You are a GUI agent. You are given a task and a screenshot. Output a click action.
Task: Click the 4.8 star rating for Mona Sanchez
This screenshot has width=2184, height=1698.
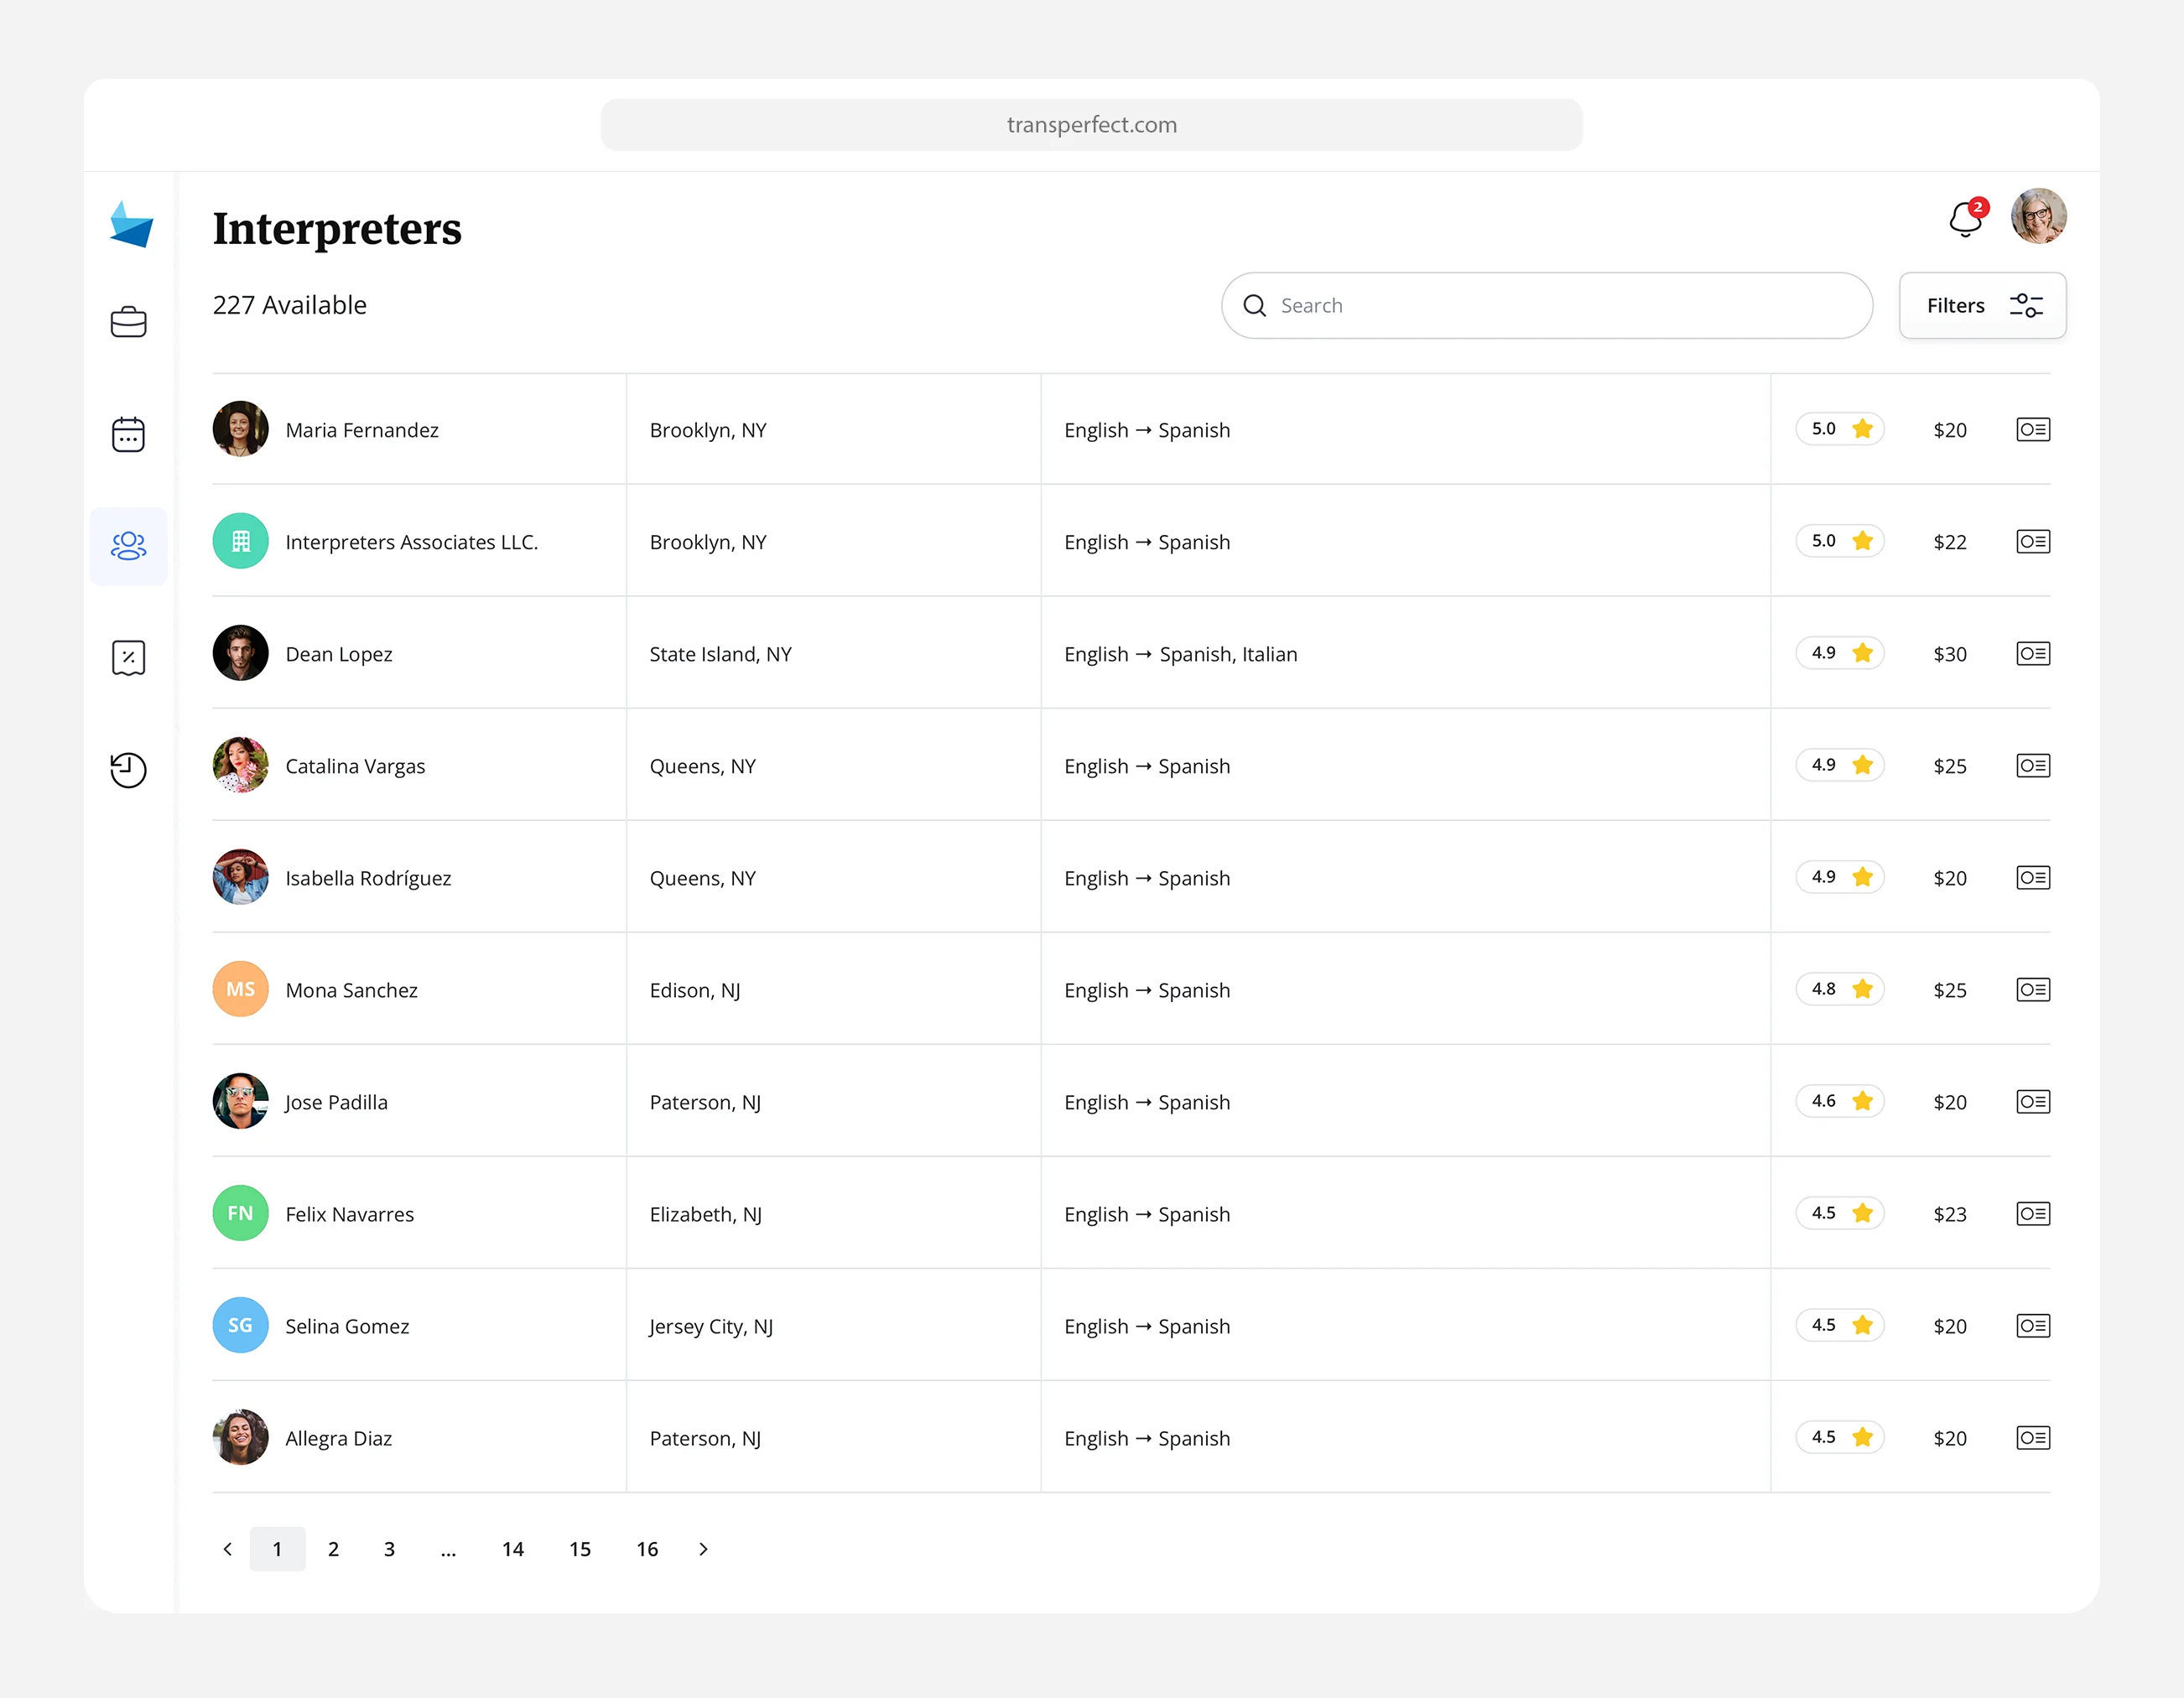coord(1840,989)
